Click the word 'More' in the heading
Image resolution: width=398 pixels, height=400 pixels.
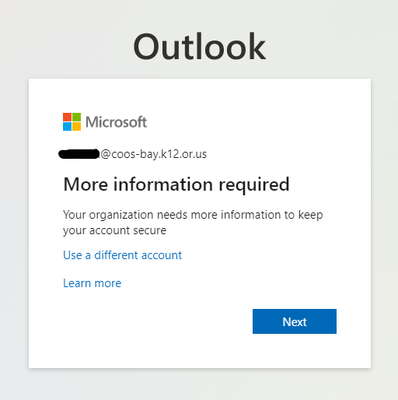point(86,184)
